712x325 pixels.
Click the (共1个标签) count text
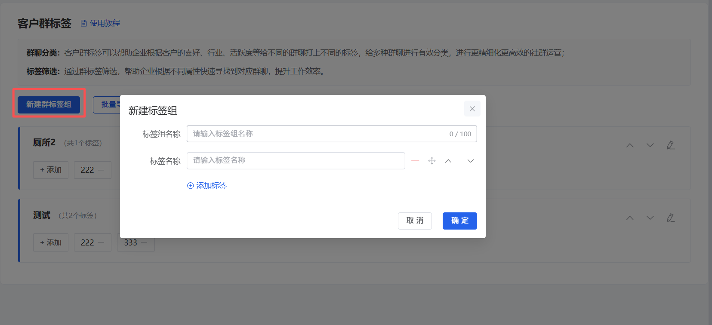point(83,143)
